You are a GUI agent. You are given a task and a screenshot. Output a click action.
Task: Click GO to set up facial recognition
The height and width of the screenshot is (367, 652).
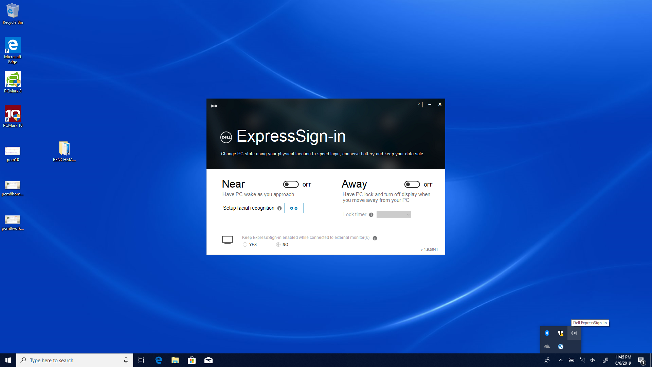click(x=294, y=208)
